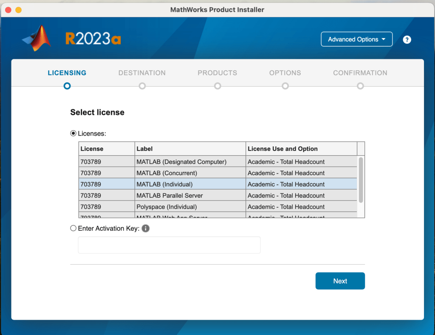Select MATLAB (Concurrent) license row
This screenshot has width=435, height=335.
218,173
